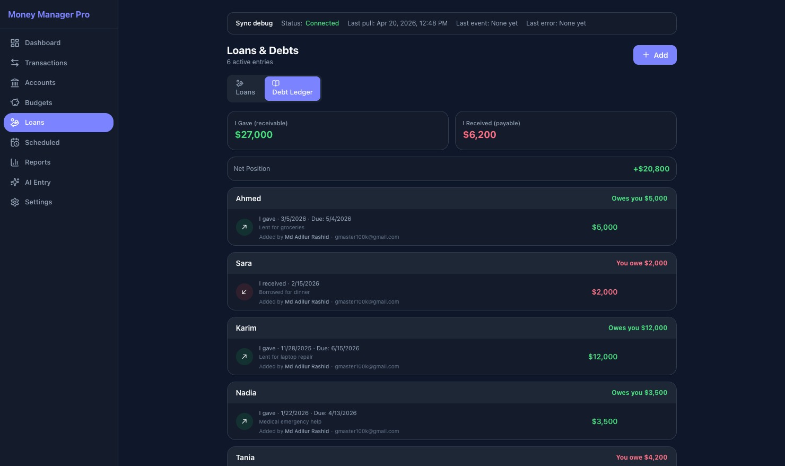The width and height of the screenshot is (785, 466).
Task: Select the Net Position summary bar
Action: [451, 169]
